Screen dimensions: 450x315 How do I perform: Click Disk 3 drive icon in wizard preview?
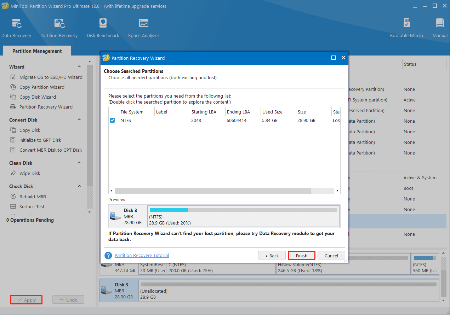tap(115, 216)
